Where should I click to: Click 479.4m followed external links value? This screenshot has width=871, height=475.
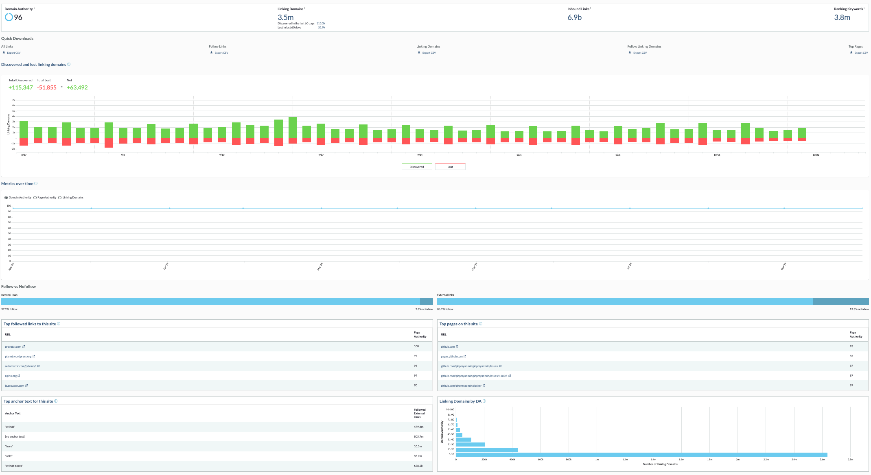[x=419, y=427]
